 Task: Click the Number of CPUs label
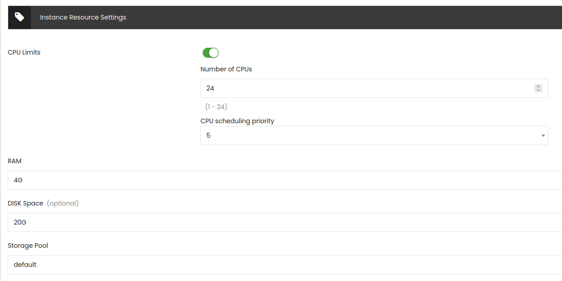coord(226,69)
